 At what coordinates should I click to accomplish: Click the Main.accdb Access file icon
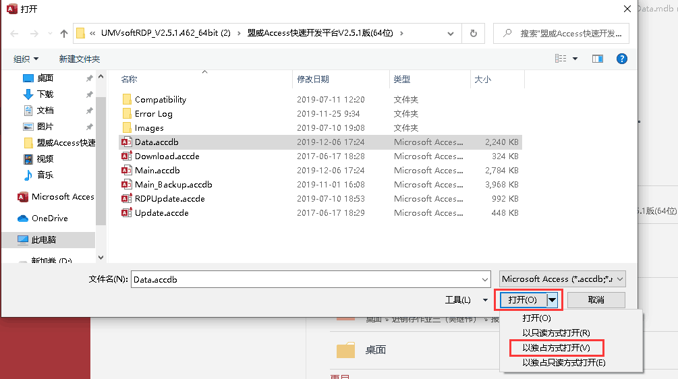pyautogui.click(x=126, y=170)
